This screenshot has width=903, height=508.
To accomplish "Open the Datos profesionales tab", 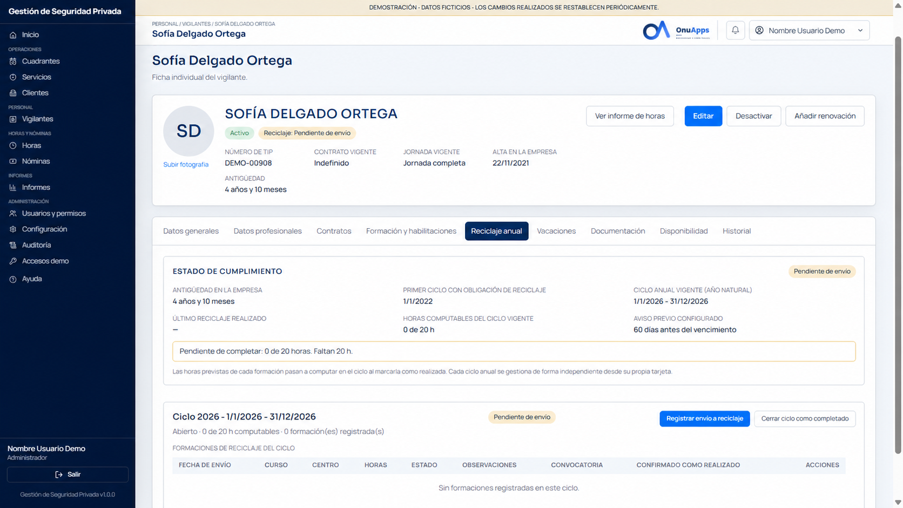I will pos(267,231).
